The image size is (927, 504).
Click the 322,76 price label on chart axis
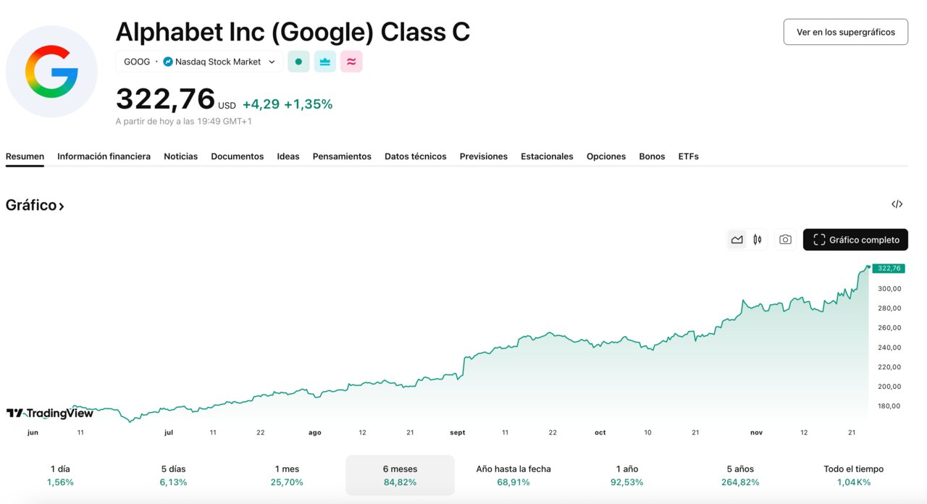(x=888, y=269)
